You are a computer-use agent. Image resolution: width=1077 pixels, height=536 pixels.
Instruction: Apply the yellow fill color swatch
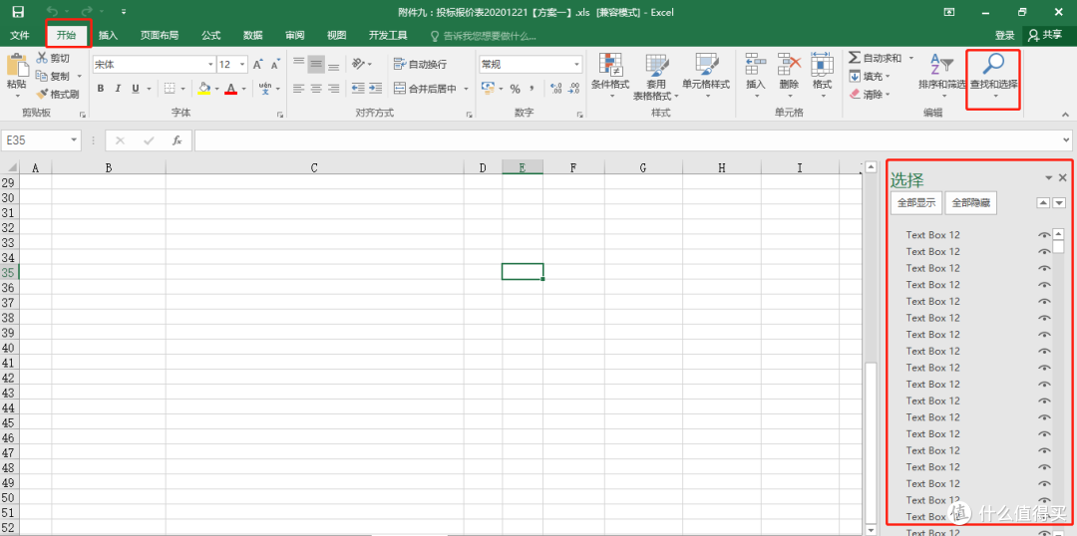tap(204, 90)
